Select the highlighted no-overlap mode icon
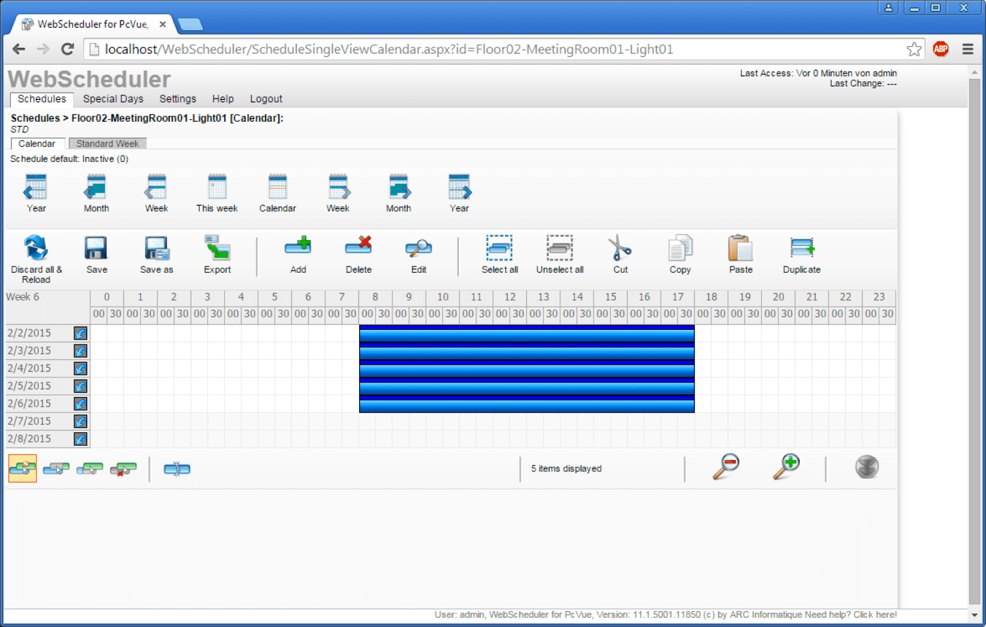Screen dimensions: 986x627 click(x=22, y=468)
